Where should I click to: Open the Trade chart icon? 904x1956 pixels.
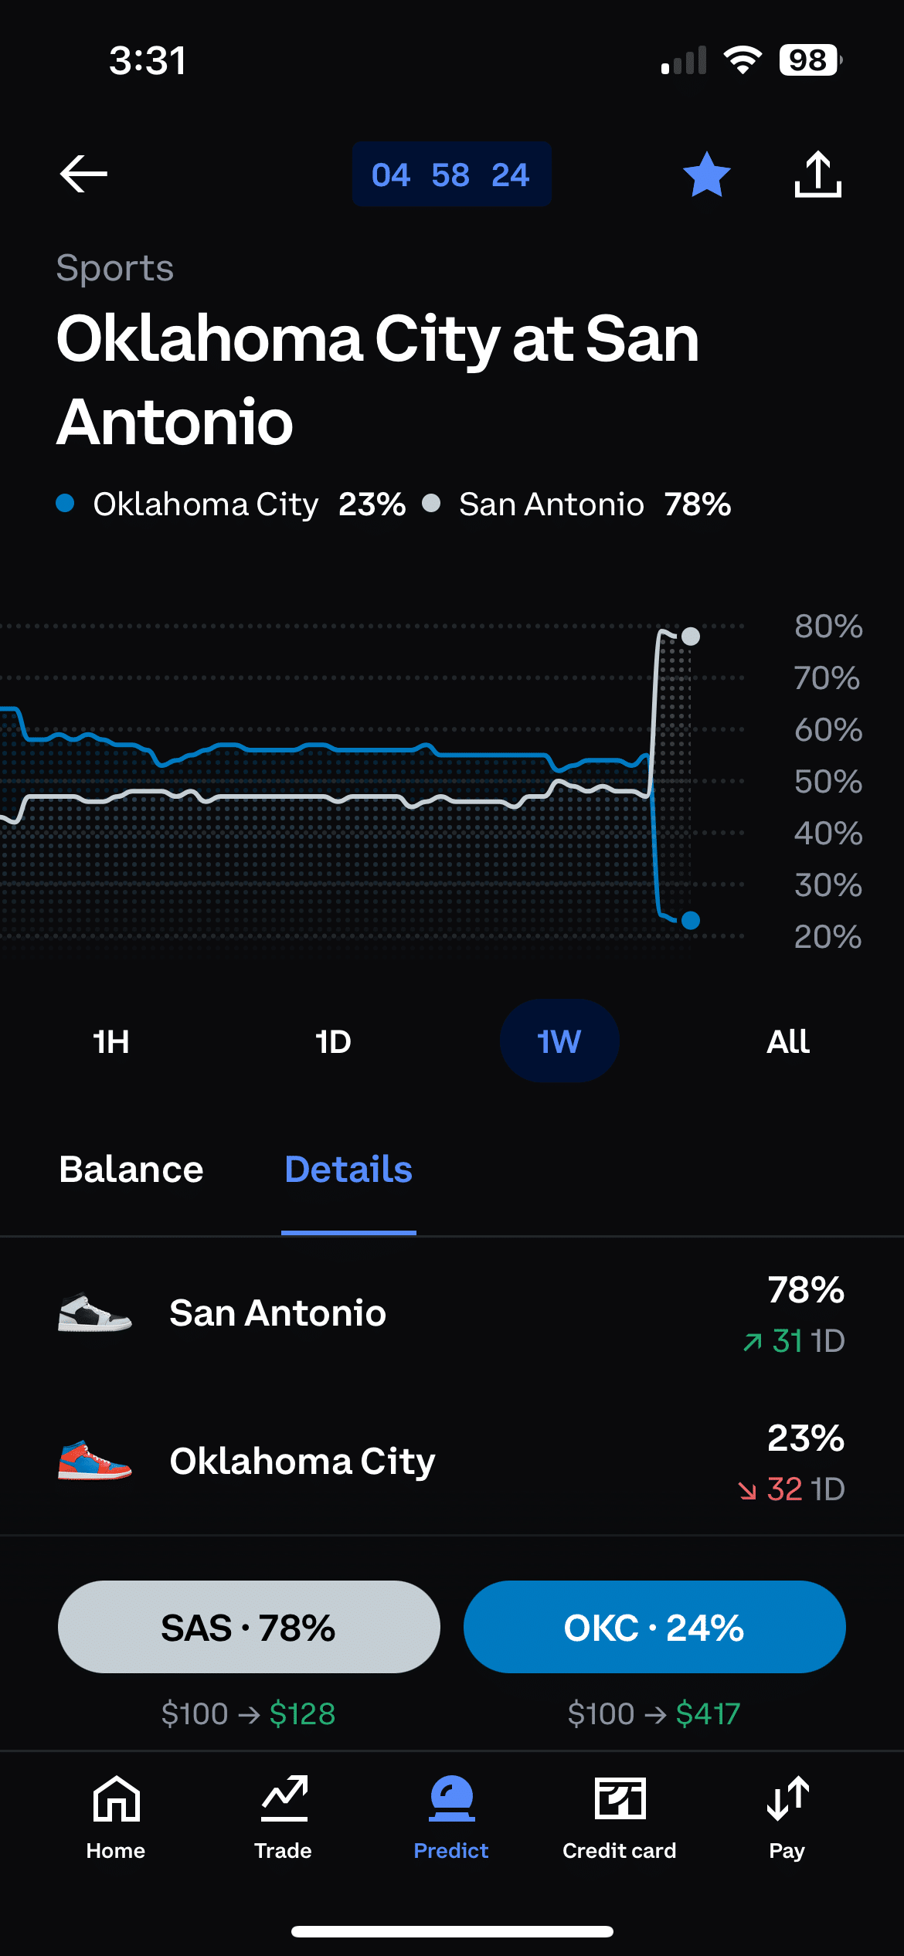[x=284, y=1800]
